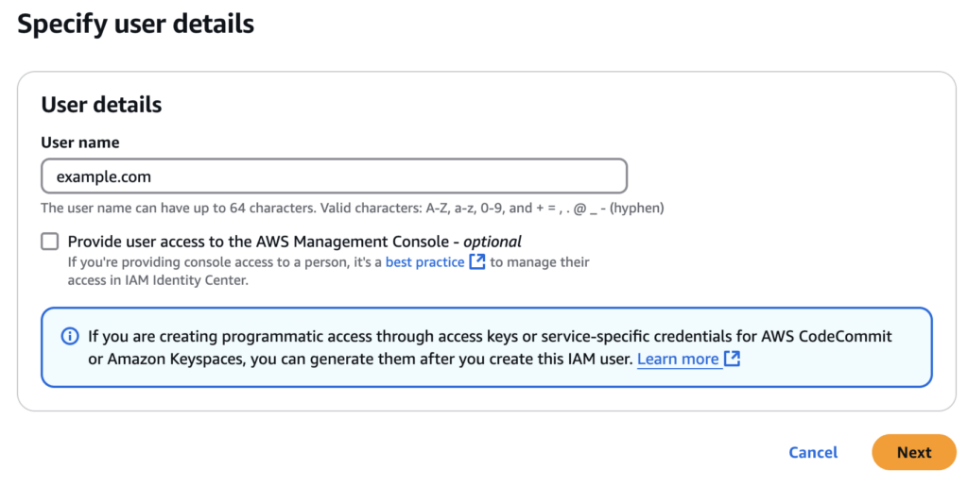Viewport: 968px width, 486px height.
Task: Click external-link icon beside "best practice"
Action: (477, 261)
